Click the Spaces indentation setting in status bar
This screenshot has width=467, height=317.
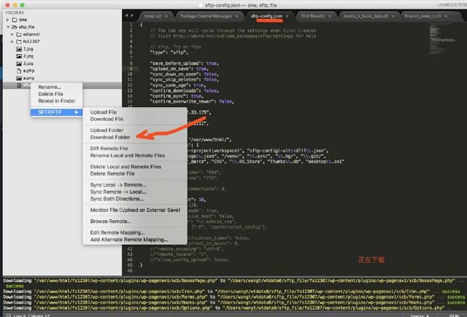[420, 316]
